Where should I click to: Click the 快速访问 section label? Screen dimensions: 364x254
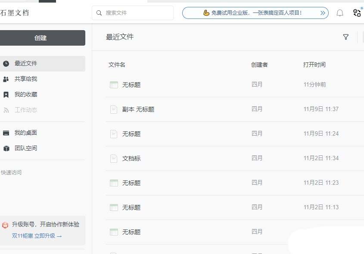11,173
